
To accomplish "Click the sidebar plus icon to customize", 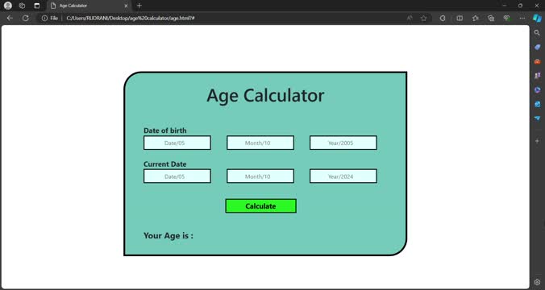I will point(537,141).
